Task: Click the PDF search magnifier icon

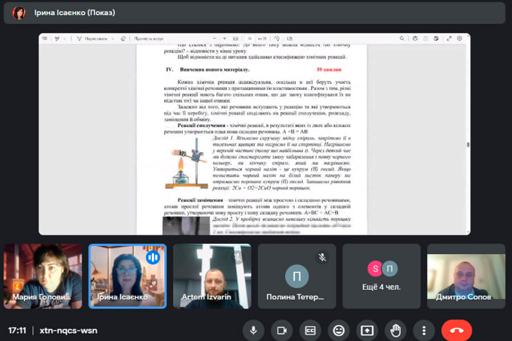Action: (x=402, y=39)
